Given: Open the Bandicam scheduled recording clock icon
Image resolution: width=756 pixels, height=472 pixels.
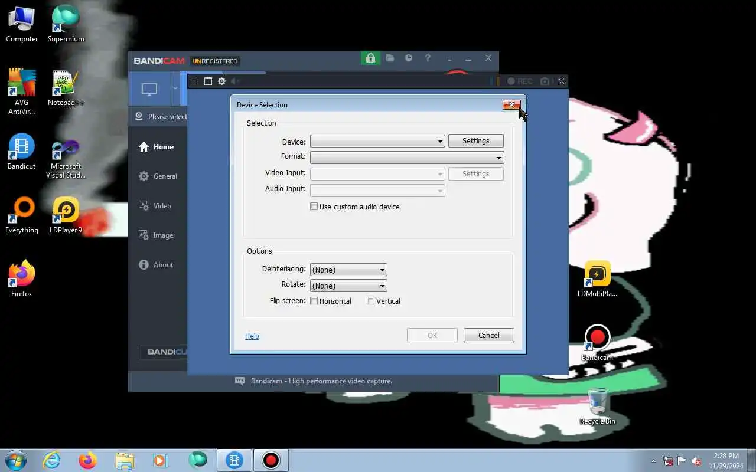Looking at the screenshot, I should click(x=409, y=58).
